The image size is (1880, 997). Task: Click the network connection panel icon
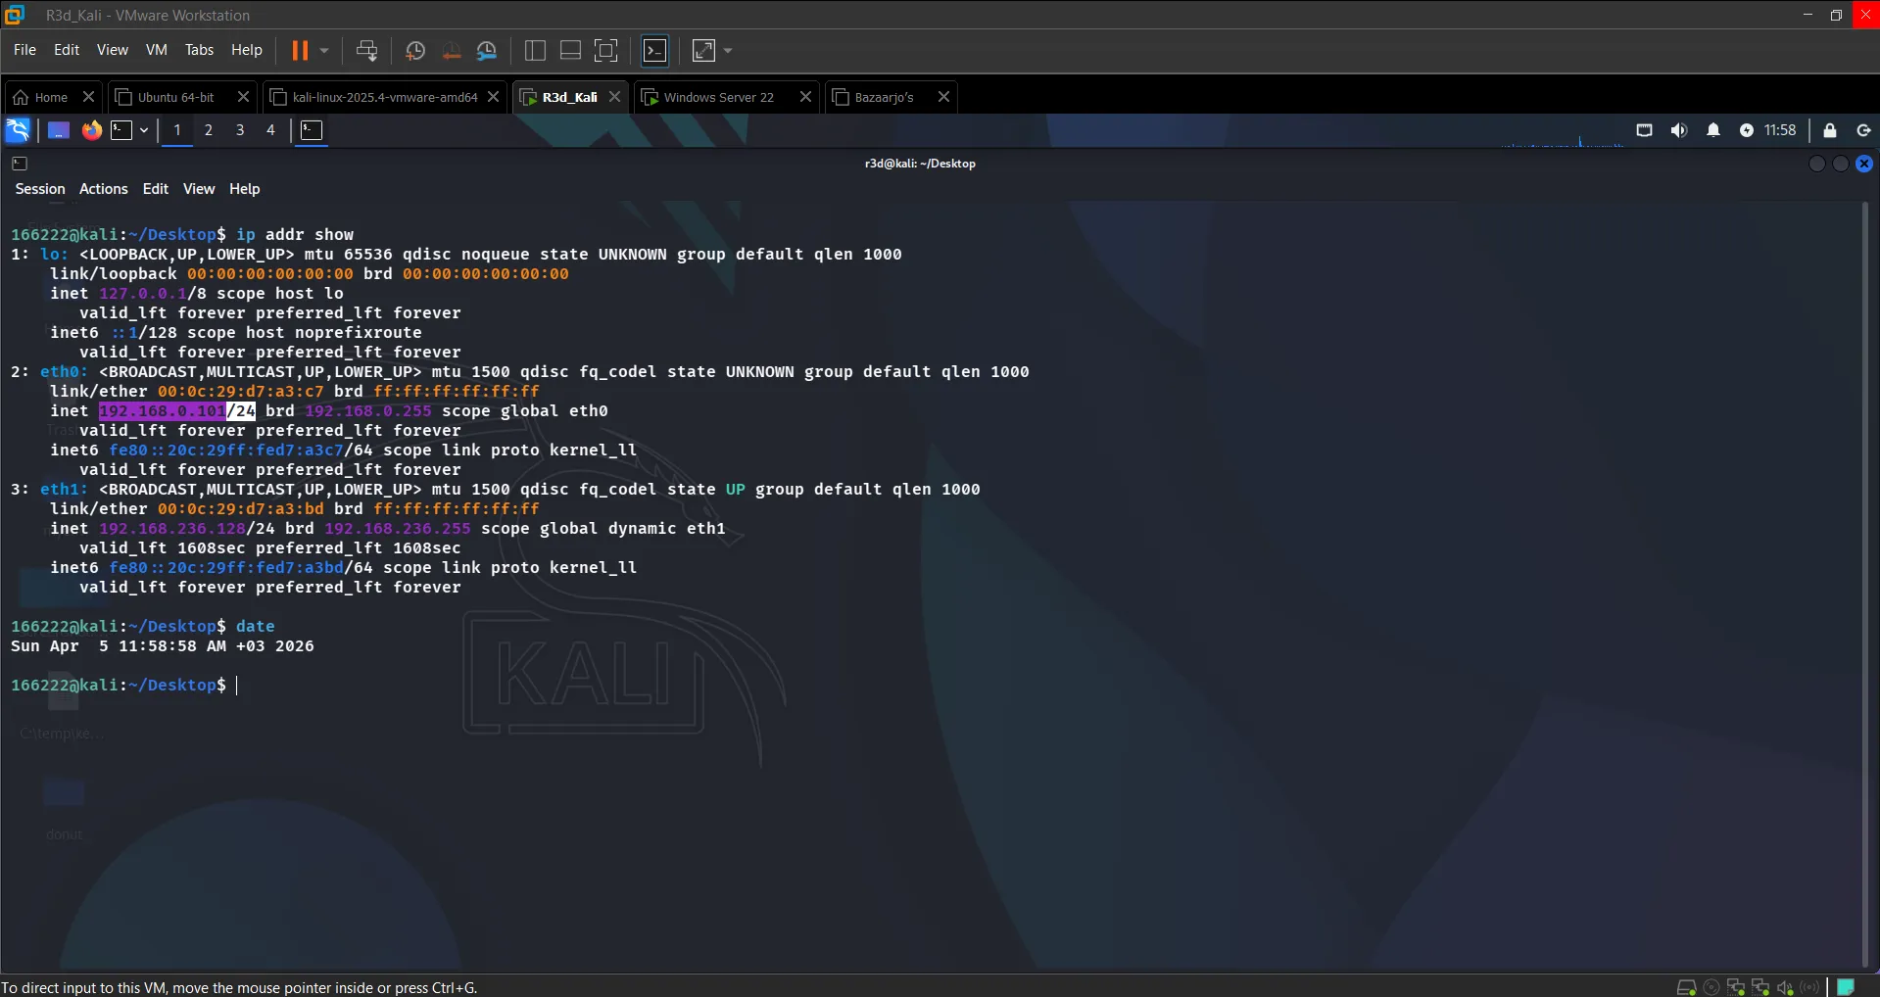click(1645, 130)
